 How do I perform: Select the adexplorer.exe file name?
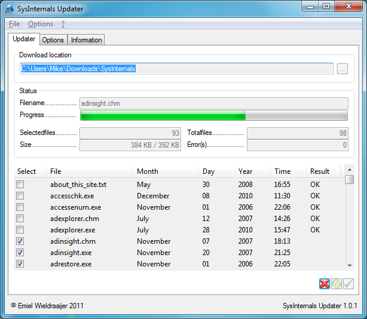(x=72, y=230)
